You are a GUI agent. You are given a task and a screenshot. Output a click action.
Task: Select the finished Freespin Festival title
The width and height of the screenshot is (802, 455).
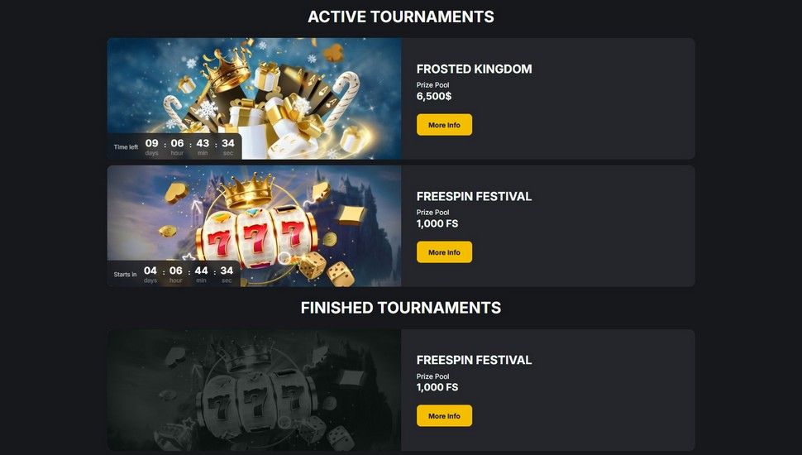coord(474,361)
